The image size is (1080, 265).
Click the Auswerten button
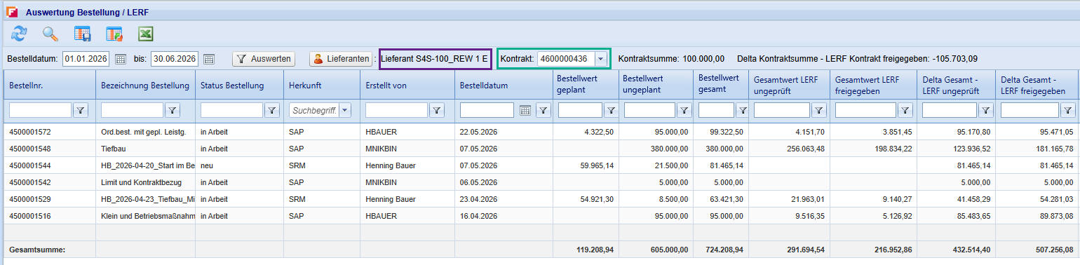coord(264,59)
